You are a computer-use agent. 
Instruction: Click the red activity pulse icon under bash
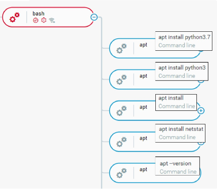(36, 21)
